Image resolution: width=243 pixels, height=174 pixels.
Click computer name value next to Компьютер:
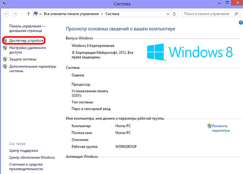(123, 126)
